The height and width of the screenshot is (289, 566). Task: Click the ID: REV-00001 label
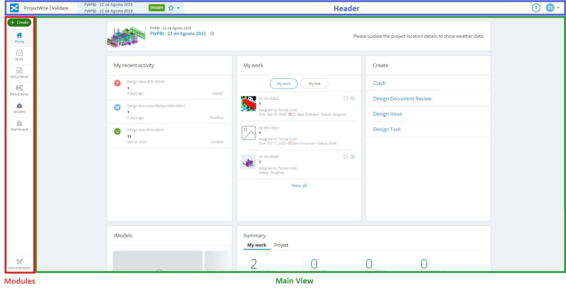(269, 128)
